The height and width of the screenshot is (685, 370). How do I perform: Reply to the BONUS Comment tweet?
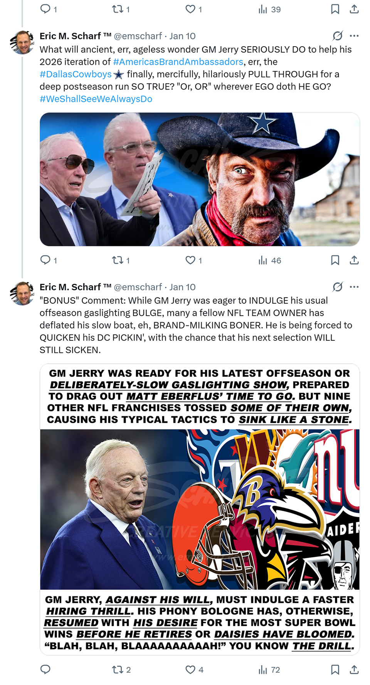pos(45,670)
